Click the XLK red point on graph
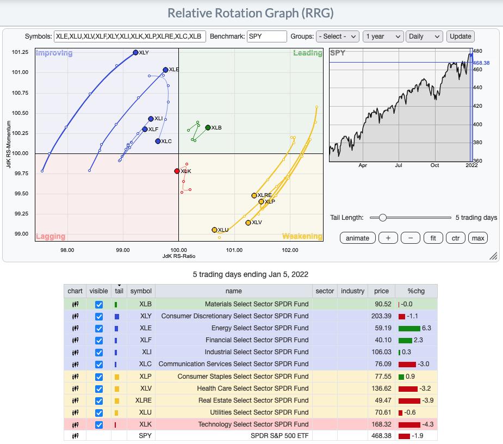The height and width of the screenshot is (444, 503). tap(177, 171)
